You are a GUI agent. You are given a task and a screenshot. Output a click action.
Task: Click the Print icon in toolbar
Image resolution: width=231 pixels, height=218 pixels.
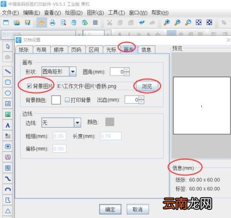(x=53, y=22)
